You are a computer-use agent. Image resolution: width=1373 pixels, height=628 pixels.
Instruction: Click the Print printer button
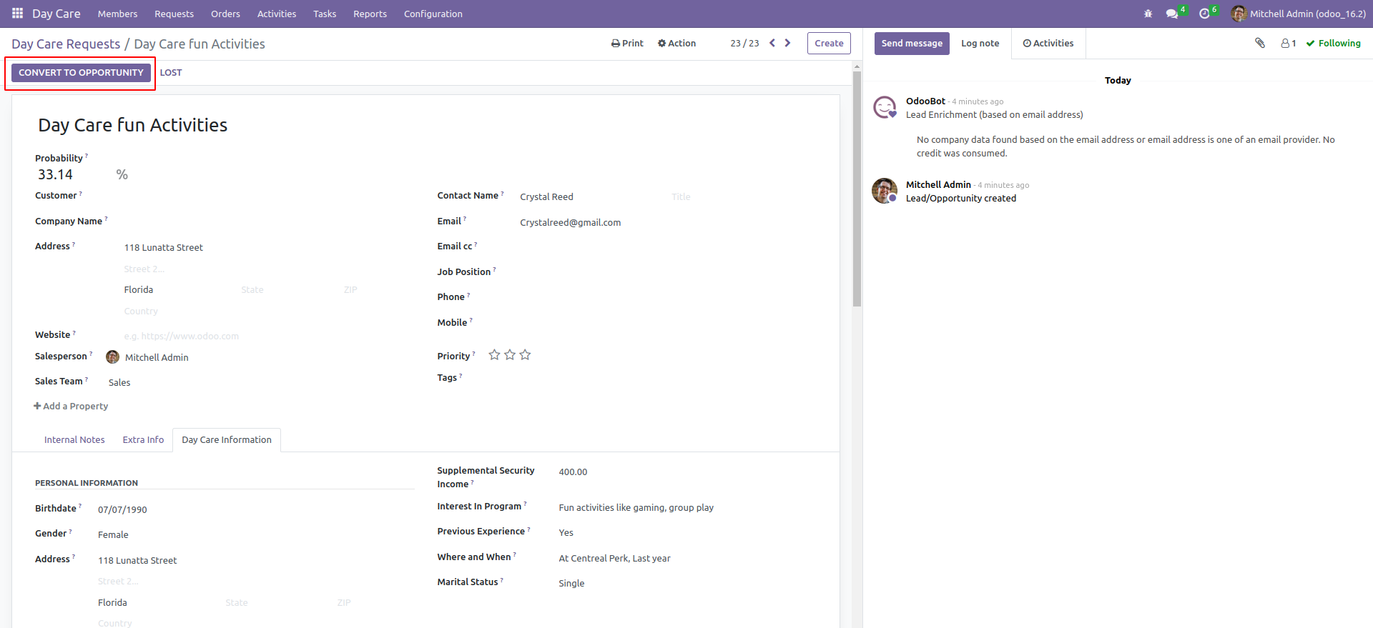(627, 43)
